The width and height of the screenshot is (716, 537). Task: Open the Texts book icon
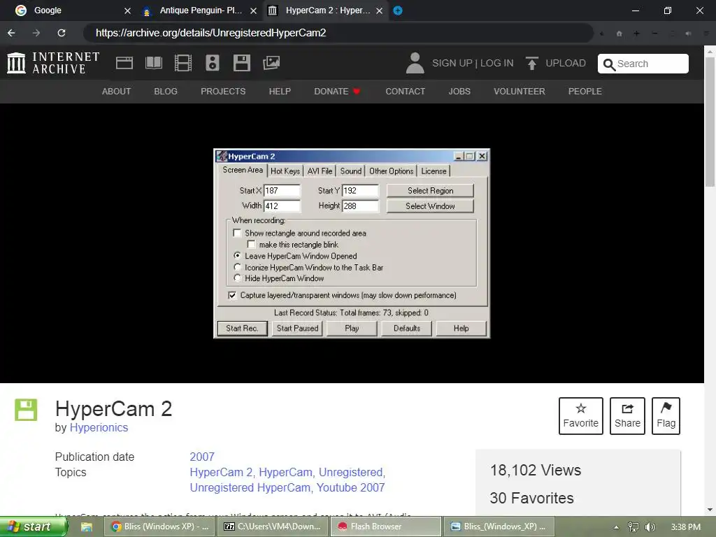[x=154, y=63]
